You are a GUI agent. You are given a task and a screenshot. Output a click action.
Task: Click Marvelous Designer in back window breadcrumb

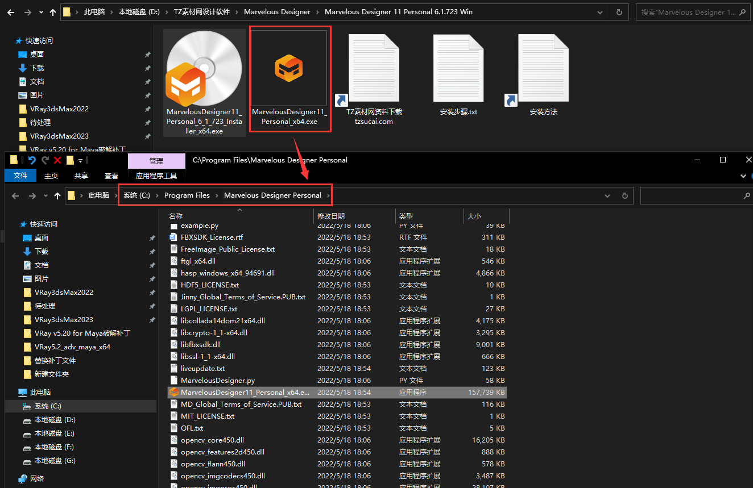(278, 12)
